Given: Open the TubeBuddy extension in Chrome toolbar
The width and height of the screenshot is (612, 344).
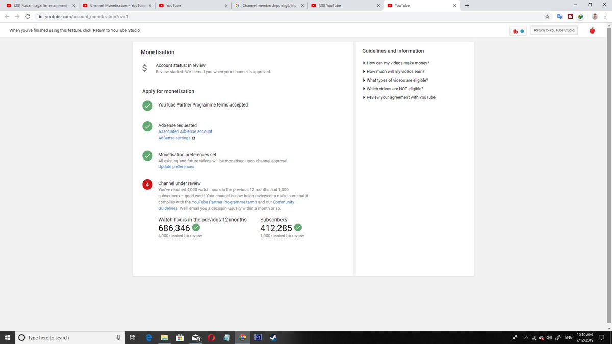Looking at the screenshot, I should pyautogui.click(x=570, y=16).
